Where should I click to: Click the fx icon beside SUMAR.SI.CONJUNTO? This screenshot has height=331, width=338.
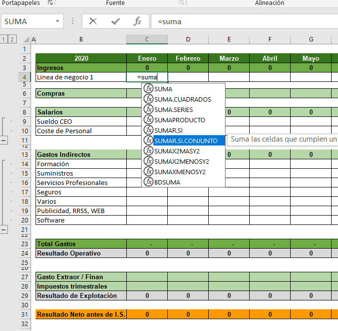click(x=149, y=140)
